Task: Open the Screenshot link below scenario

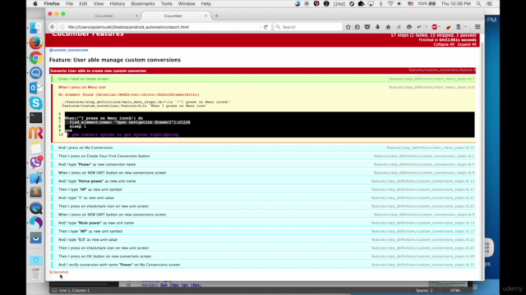Action: click(x=58, y=272)
